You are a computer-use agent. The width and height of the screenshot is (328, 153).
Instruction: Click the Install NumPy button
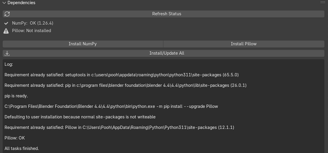coord(83,44)
